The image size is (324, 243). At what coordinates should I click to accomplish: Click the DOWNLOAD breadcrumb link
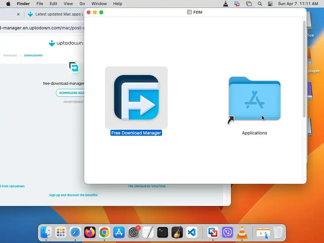[x=10, y=55]
